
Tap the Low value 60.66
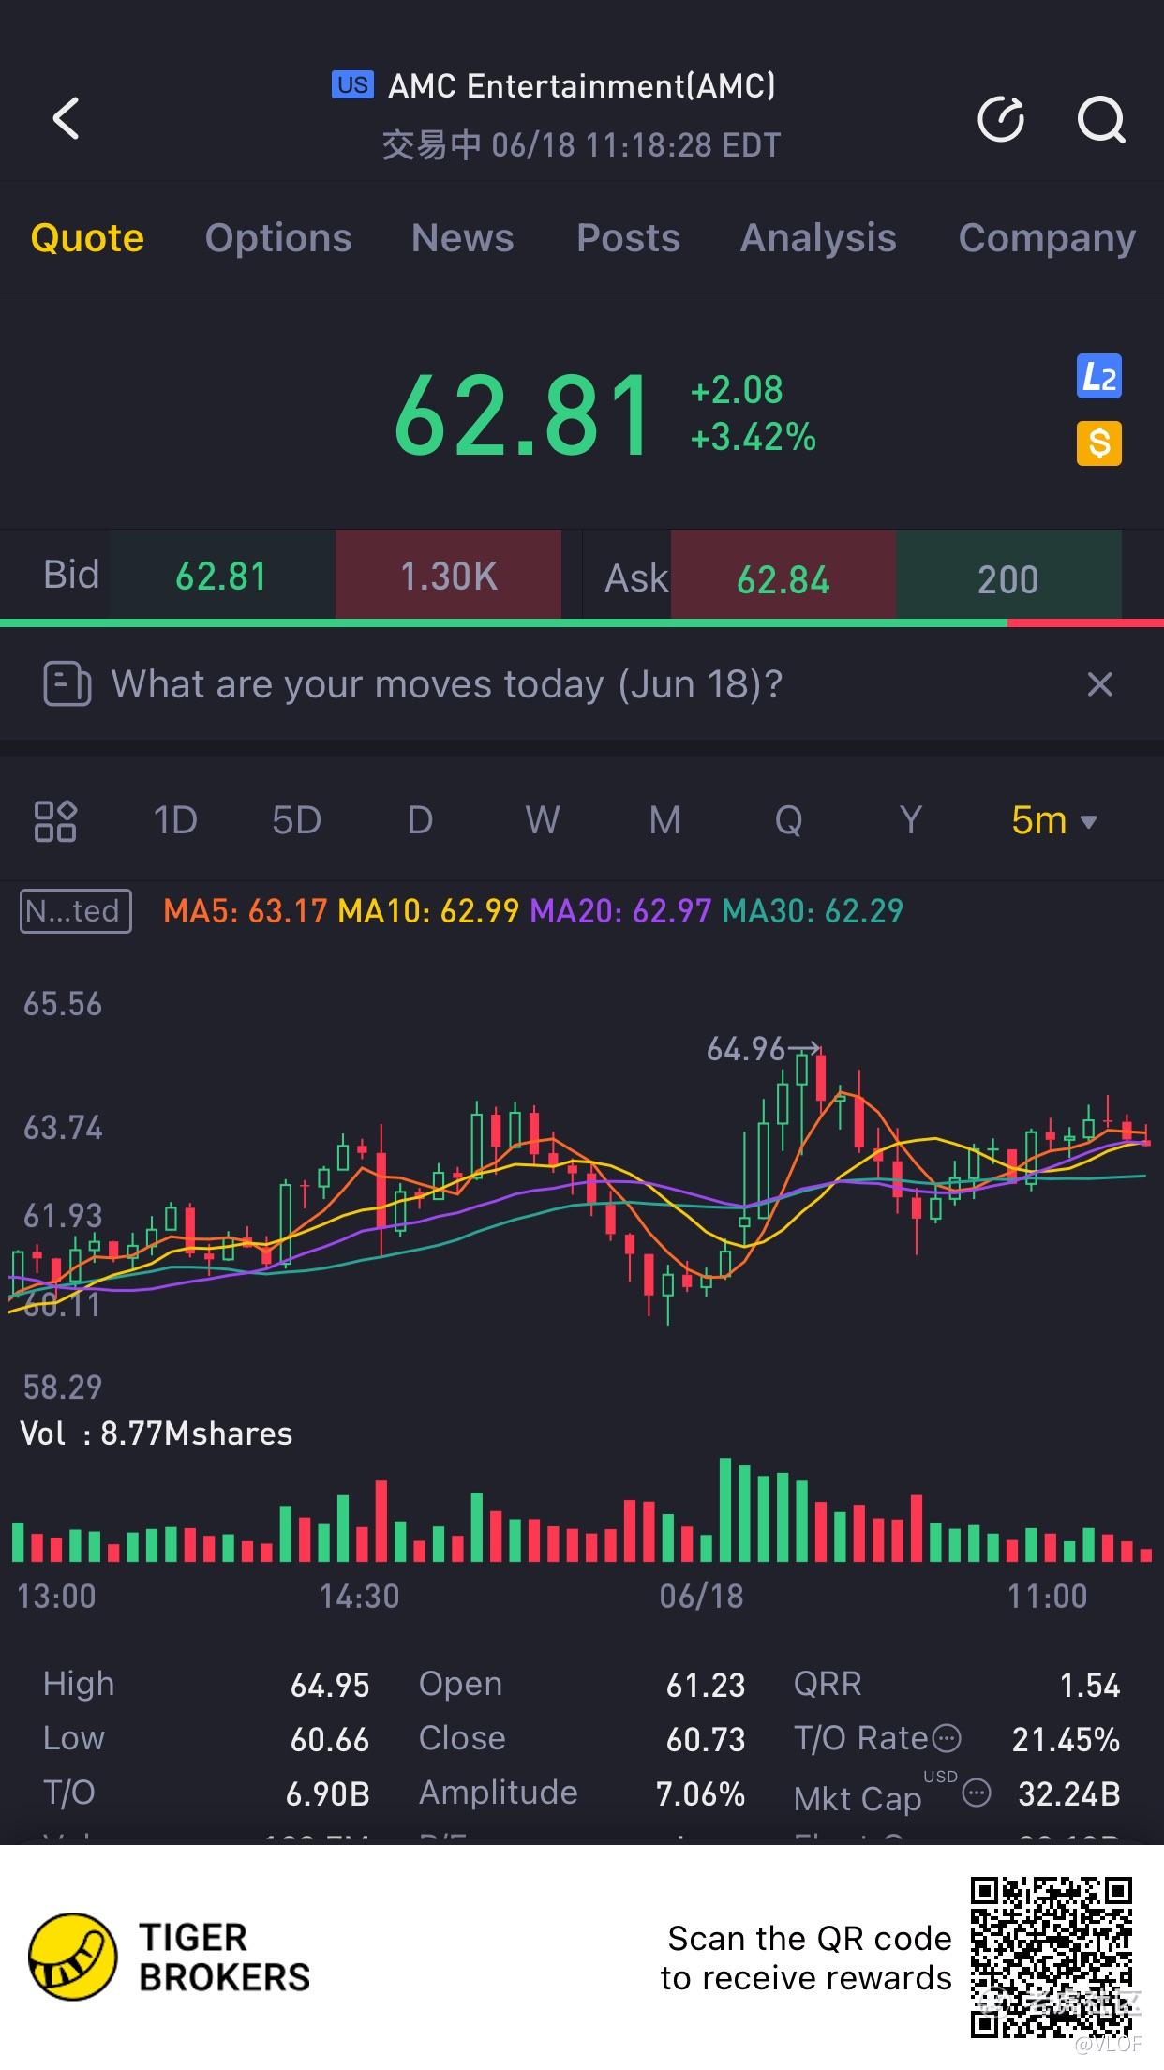coord(330,1739)
